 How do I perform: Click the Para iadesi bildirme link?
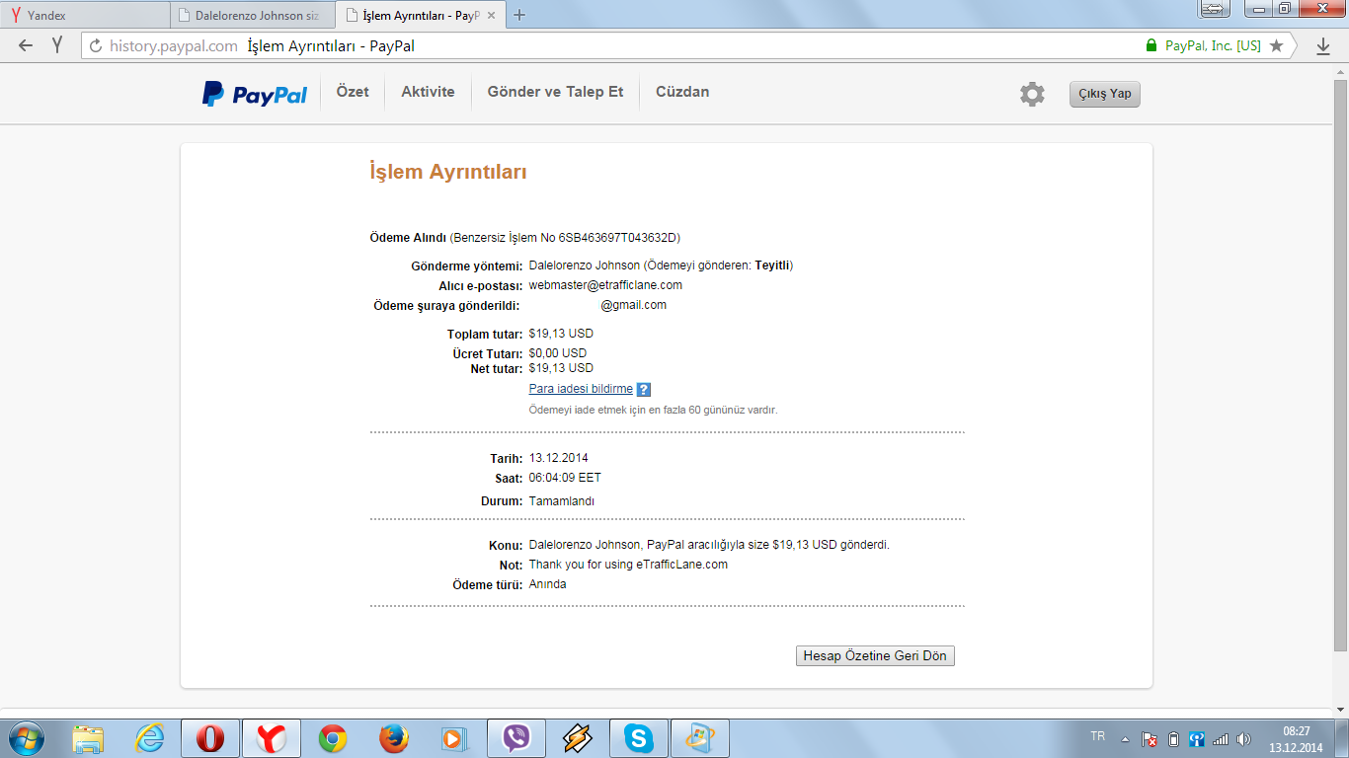(x=581, y=389)
